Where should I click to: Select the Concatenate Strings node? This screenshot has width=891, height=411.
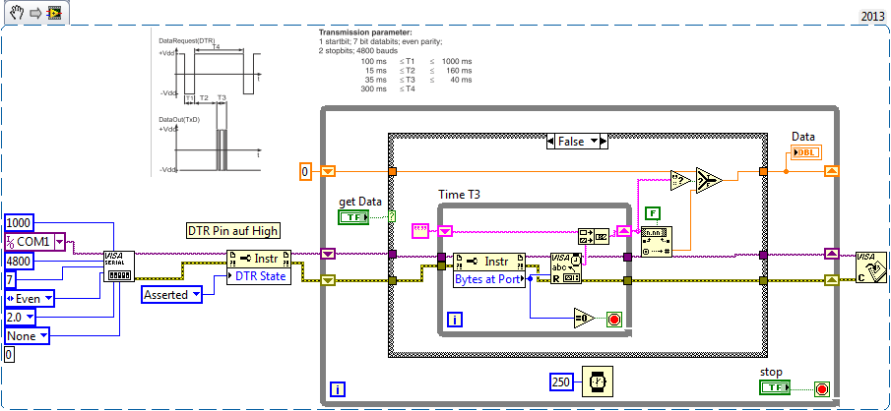(x=594, y=236)
